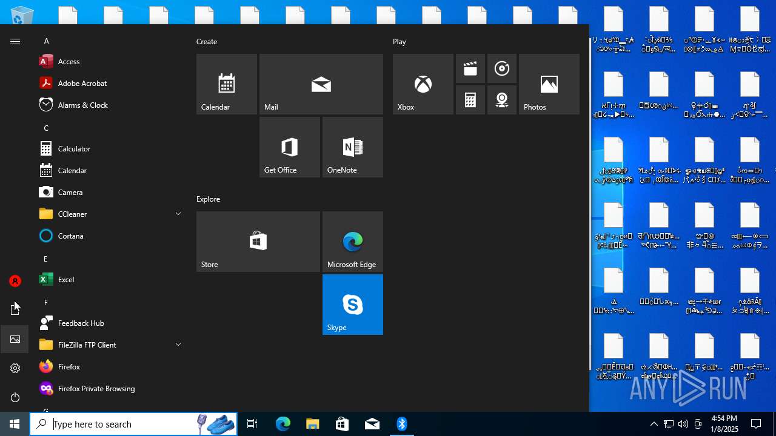
Task: Launch Excel from the app list
Action: pos(110,279)
